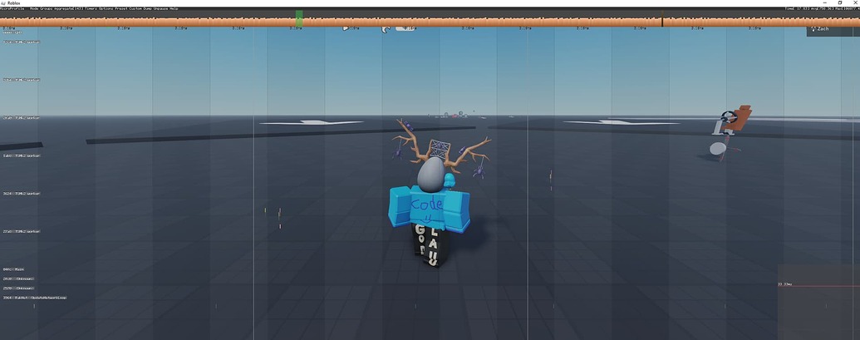The height and width of the screenshot is (340, 860).
Task: Open the Mode menu in MicroProfiler
Action: (34, 9)
